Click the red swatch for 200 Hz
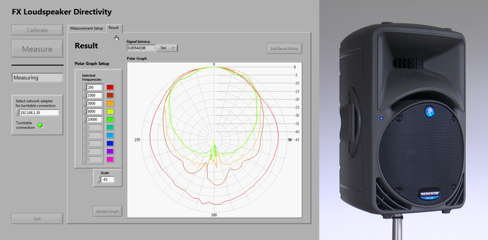 [x=110, y=87]
